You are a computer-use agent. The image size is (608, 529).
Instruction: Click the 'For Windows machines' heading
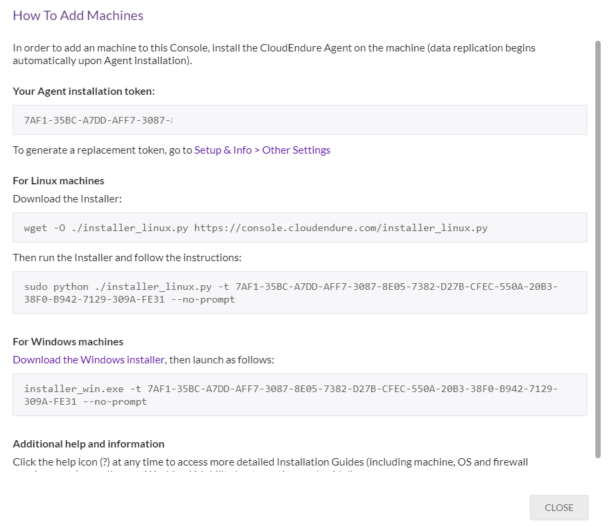pos(68,342)
